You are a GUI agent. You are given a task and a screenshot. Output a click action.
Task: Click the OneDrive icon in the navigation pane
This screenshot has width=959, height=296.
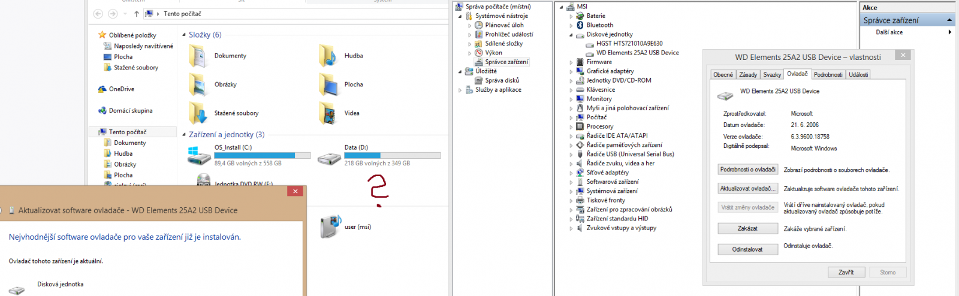(102, 89)
